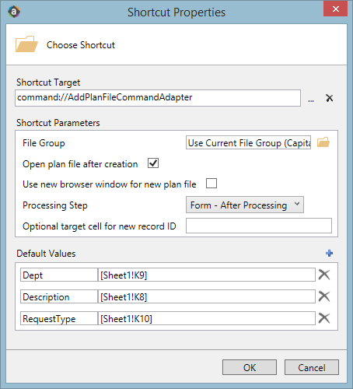Confirm with the OK button
The image size is (353, 389).
(250, 367)
